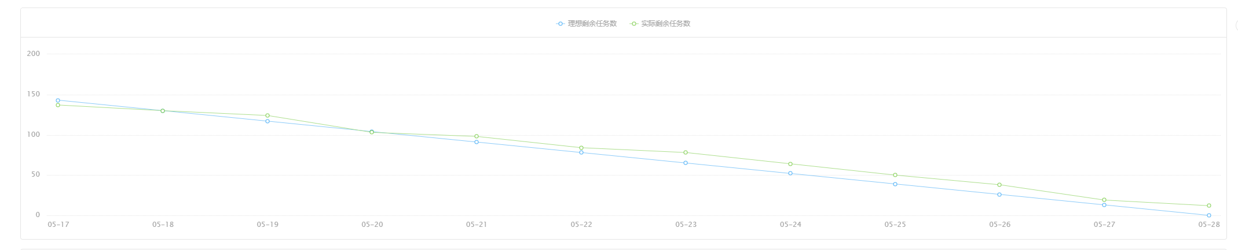Click the green actual point on 05-25

tap(895, 175)
